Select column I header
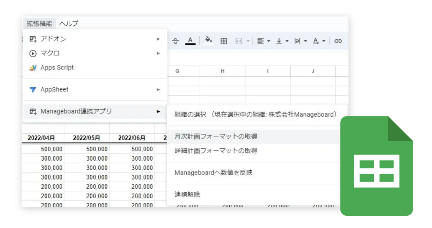 tap(268, 71)
